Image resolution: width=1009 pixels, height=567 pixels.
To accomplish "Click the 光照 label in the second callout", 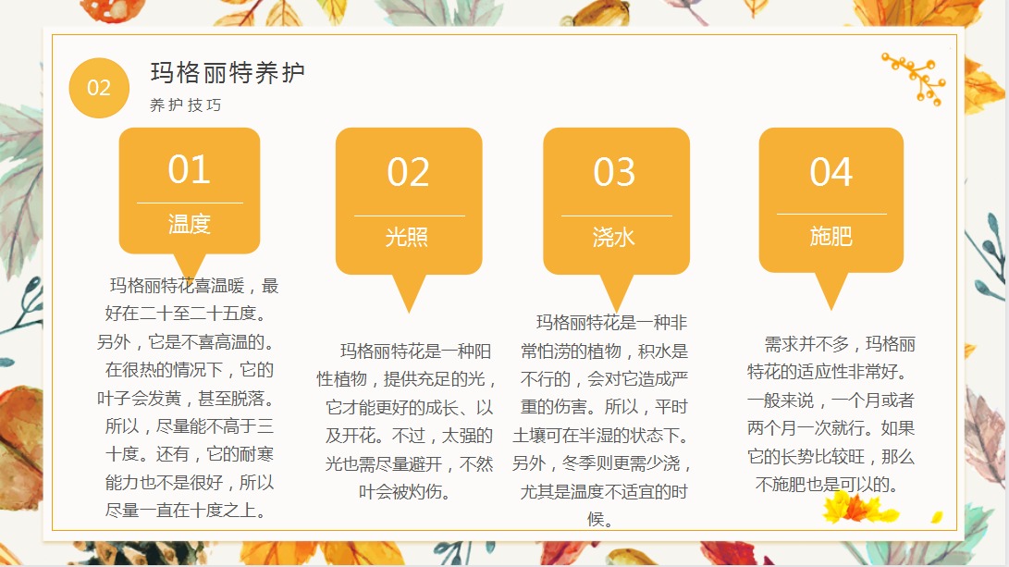I will pos(407,237).
